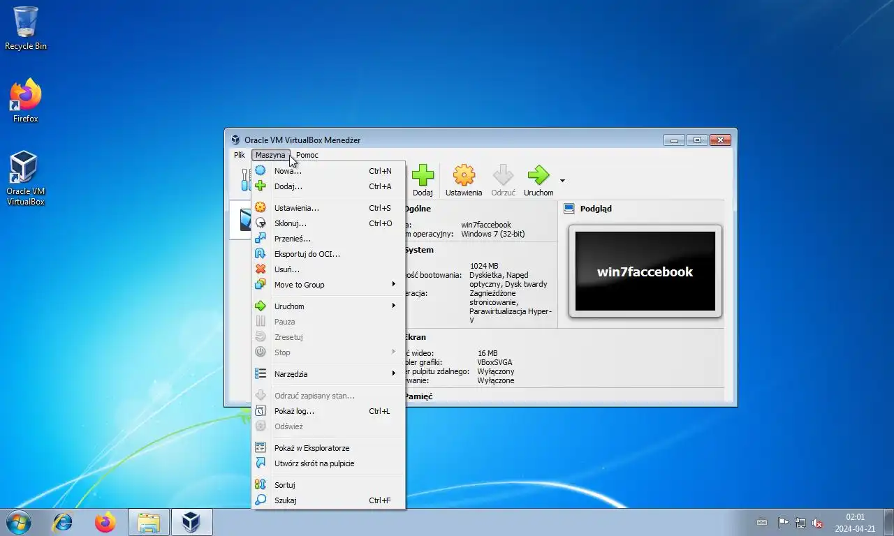
Task: Click the Internet Explorer taskbar icon
Action: click(63, 522)
